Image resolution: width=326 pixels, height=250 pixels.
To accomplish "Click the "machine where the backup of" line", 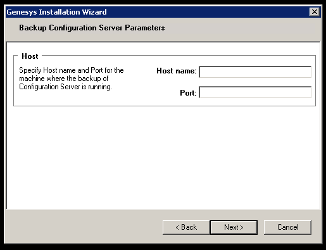I will (x=63, y=78).
